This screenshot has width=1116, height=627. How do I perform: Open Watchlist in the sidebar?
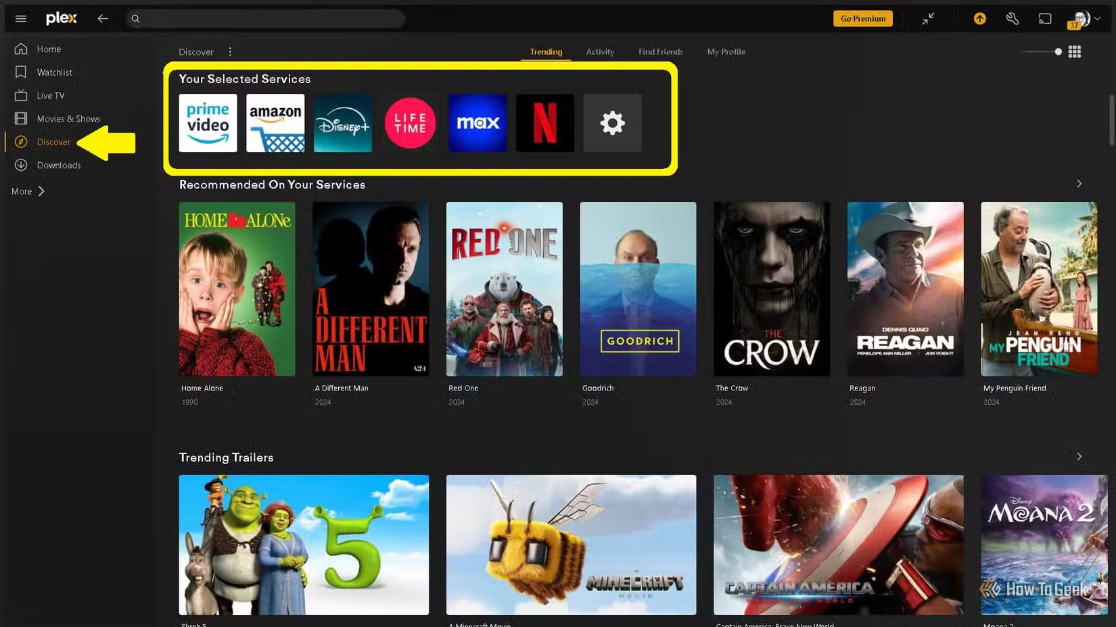(54, 72)
